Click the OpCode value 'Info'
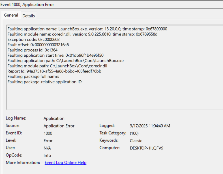The height and width of the screenshot is (174, 223). pyautogui.click(x=47, y=155)
